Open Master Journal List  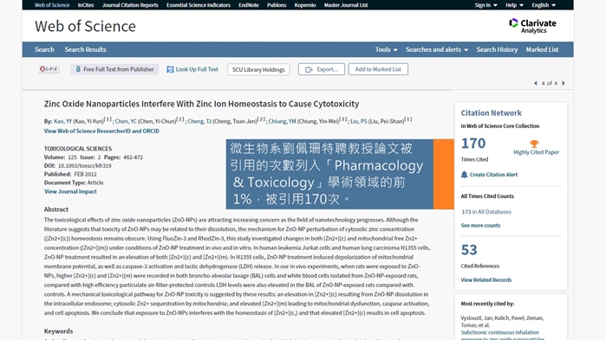click(x=346, y=5)
